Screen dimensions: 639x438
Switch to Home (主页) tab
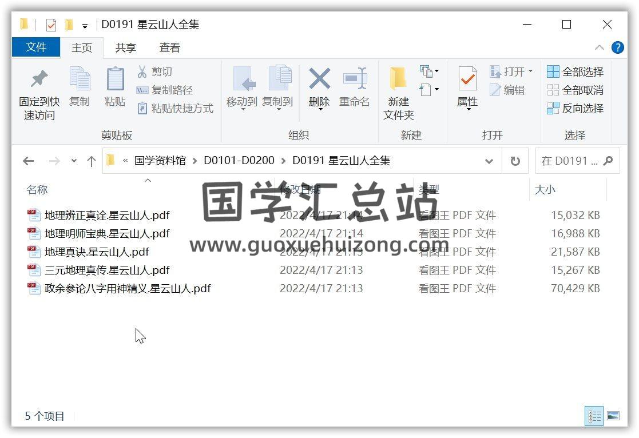81,47
